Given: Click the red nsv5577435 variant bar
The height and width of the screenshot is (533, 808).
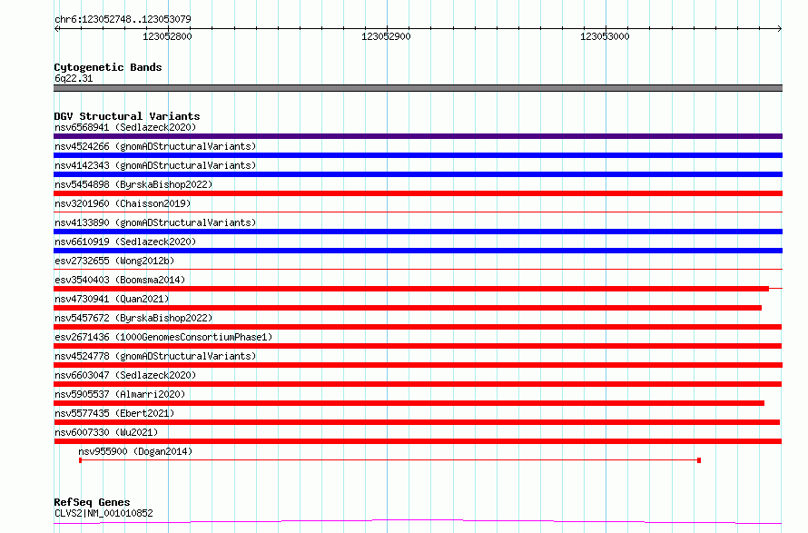Looking at the screenshot, I should [x=417, y=422].
